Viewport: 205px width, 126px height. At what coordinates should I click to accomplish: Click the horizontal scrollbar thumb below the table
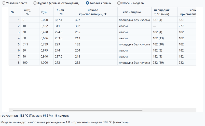click(x=78, y=110)
